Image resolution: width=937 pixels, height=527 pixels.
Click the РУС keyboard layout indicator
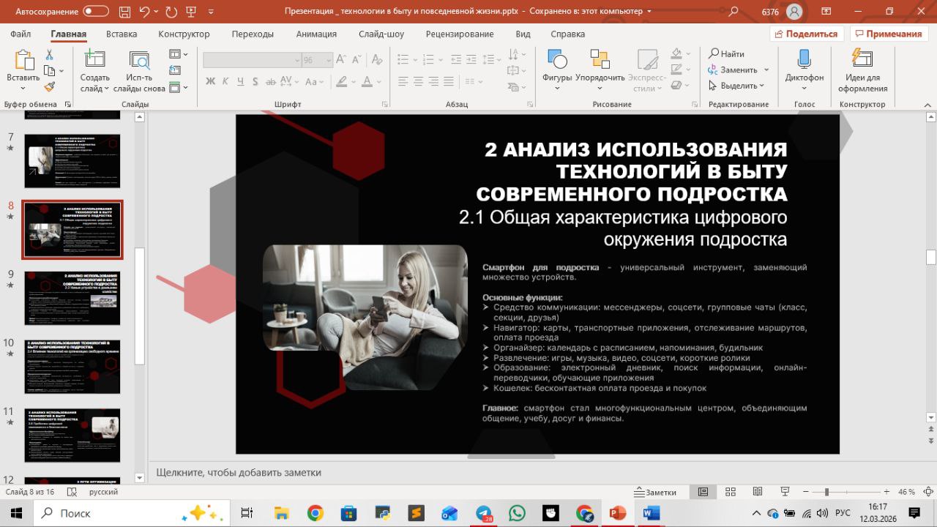click(x=843, y=513)
